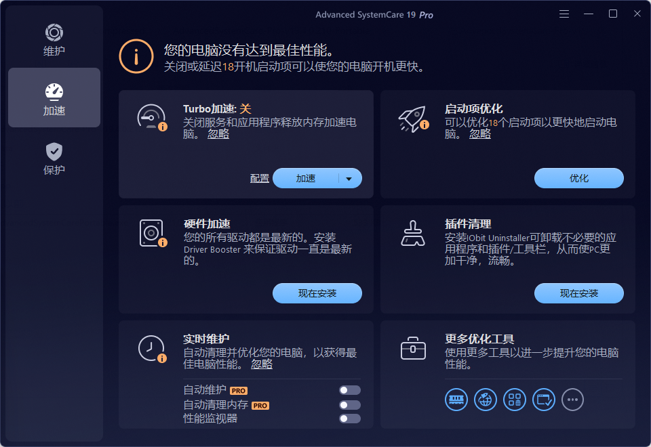The image size is (651, 447).
Task: Open the 配置 link for Turbo boost
Action: point(260,179)
